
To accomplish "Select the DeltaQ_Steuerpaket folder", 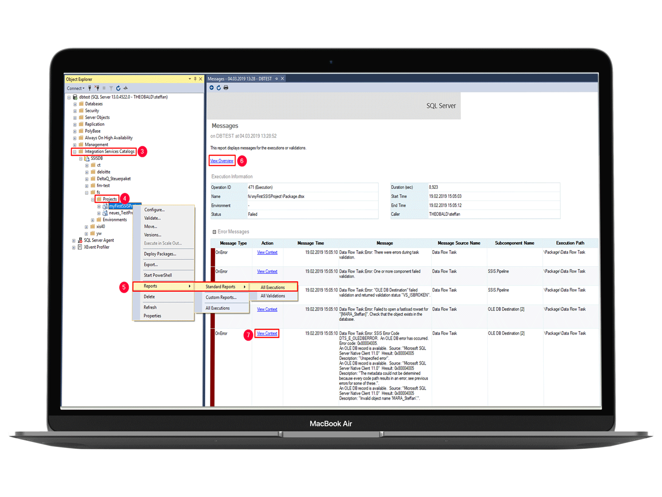I will pyautogui.click(x=114, y=179).
